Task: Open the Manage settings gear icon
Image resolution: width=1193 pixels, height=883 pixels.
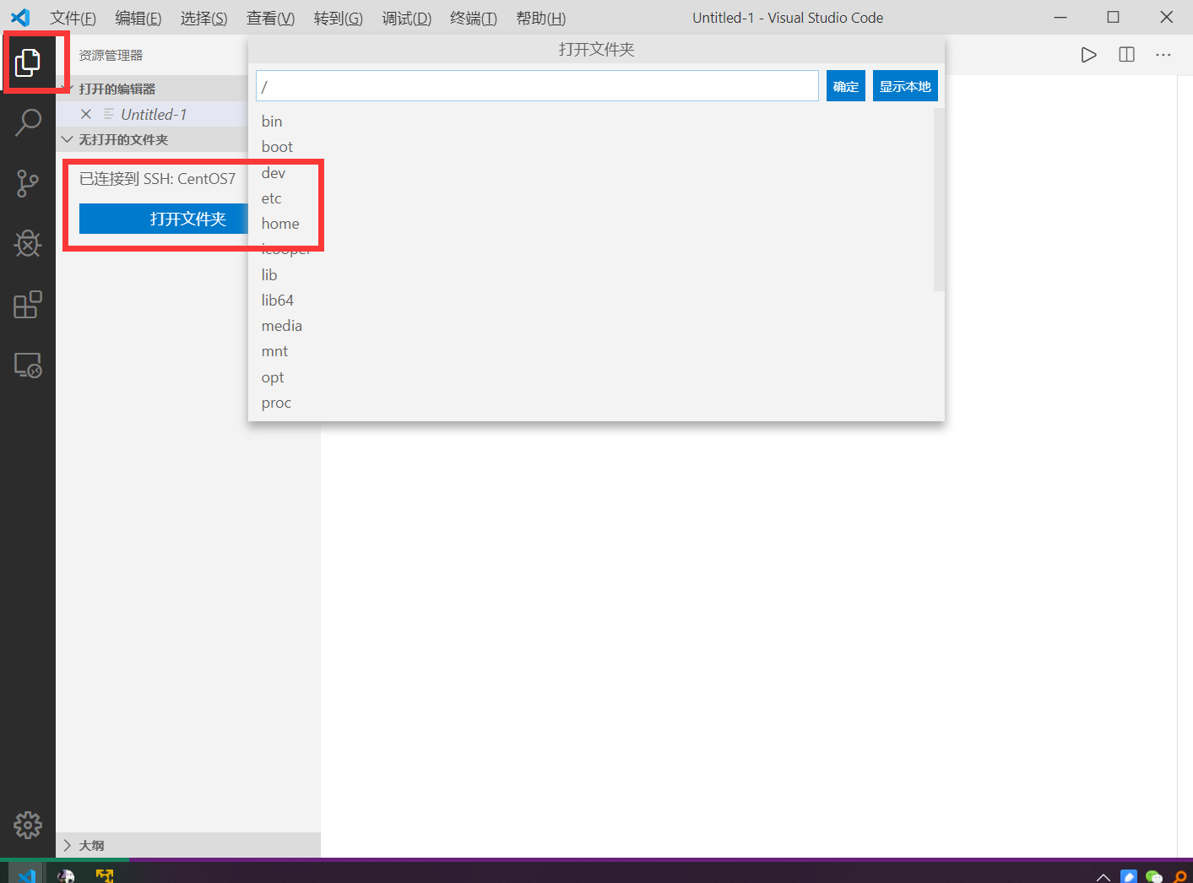Action: pos(28,826)
